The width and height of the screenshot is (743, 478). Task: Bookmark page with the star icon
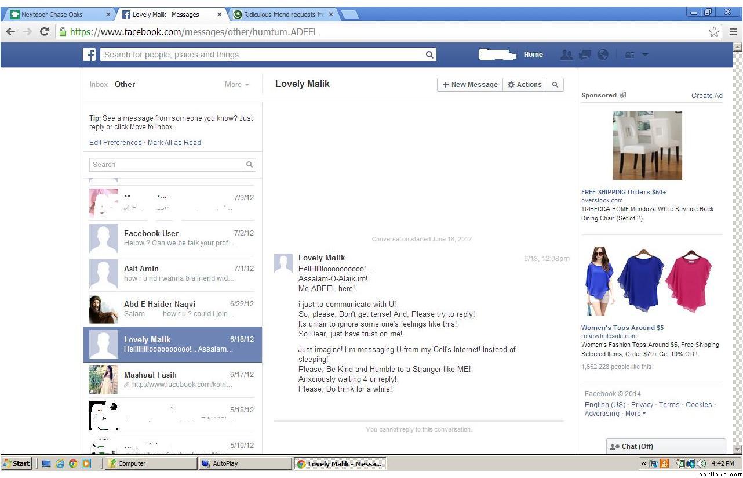tap(714, 32)
